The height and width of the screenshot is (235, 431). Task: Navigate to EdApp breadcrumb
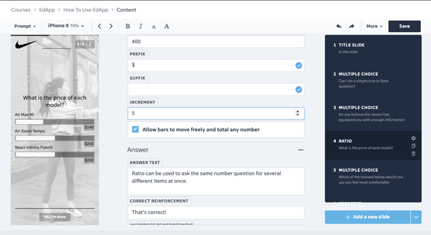tap(47, 10)
